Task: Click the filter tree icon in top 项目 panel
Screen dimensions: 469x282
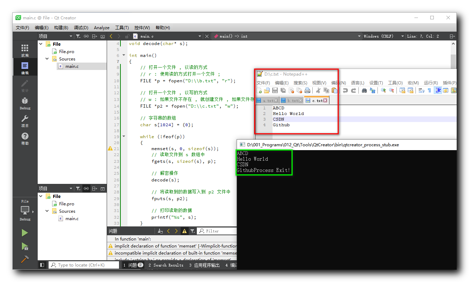Action: tap(78, 36)
